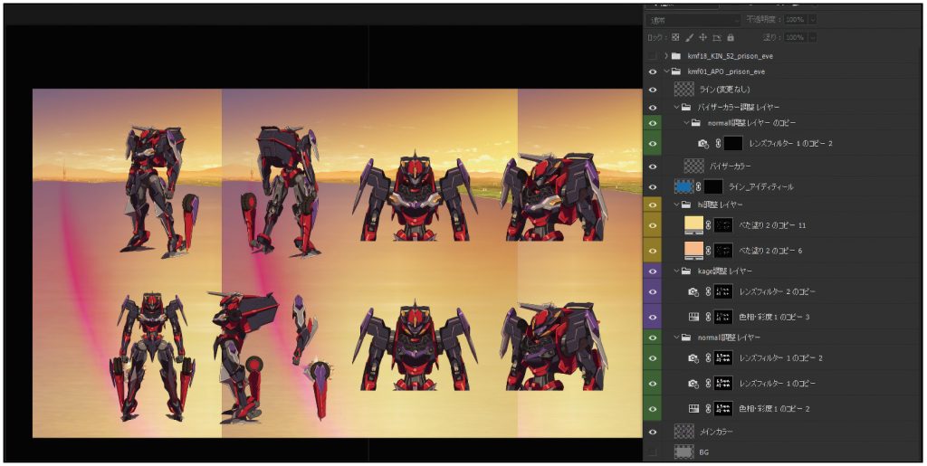Select layer name ライン_アイディティール
Image resolution: width=927 pixels, height=466 pixels.
[760, 186]
